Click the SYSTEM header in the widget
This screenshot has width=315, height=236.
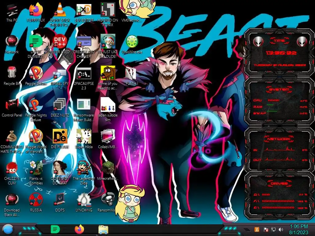point(279,89)
